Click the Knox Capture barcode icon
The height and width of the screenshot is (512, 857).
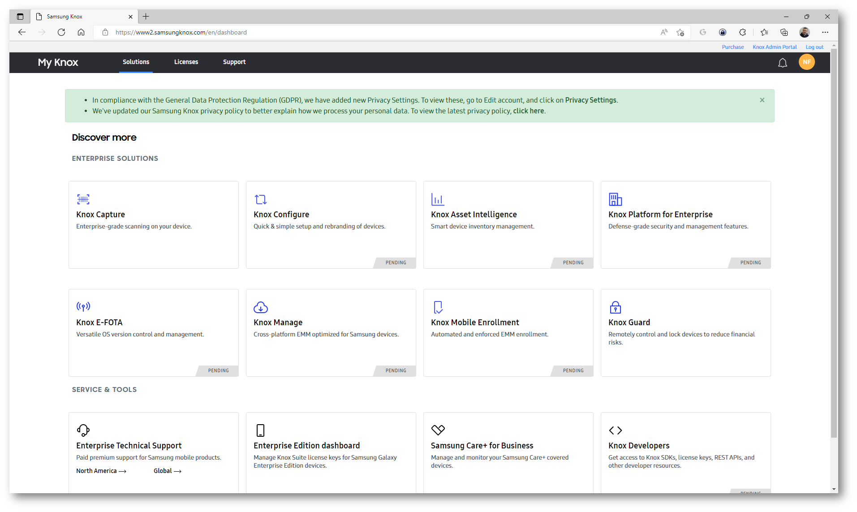coord(83,199)
